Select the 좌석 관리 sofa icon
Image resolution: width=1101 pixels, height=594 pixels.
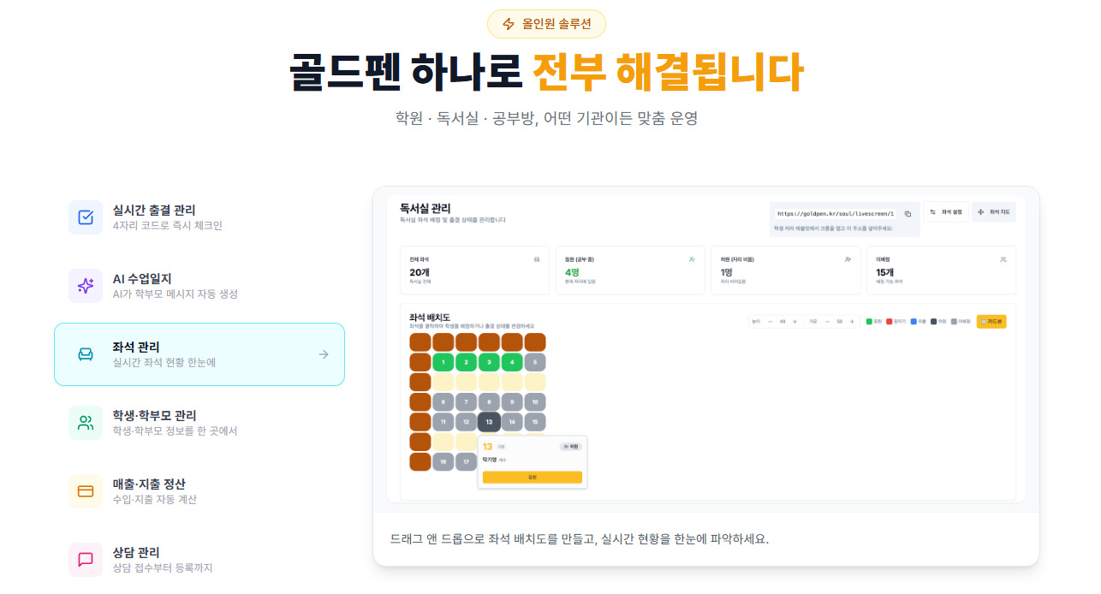(86, 354)
